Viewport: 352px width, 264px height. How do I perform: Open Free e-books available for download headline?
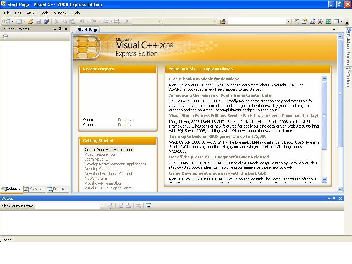(205, 79)
